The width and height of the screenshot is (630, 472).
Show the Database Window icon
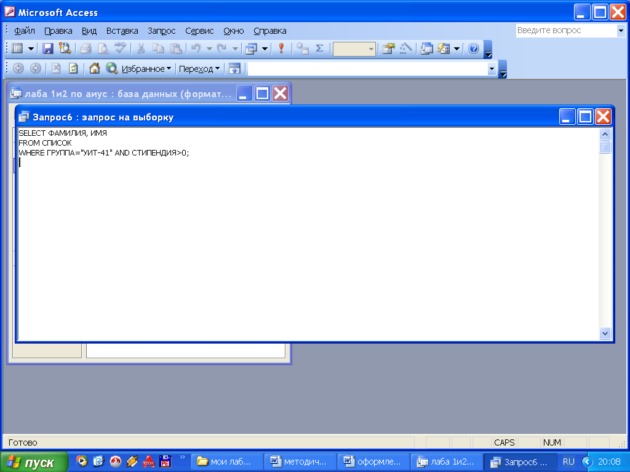tap(426, 49)
